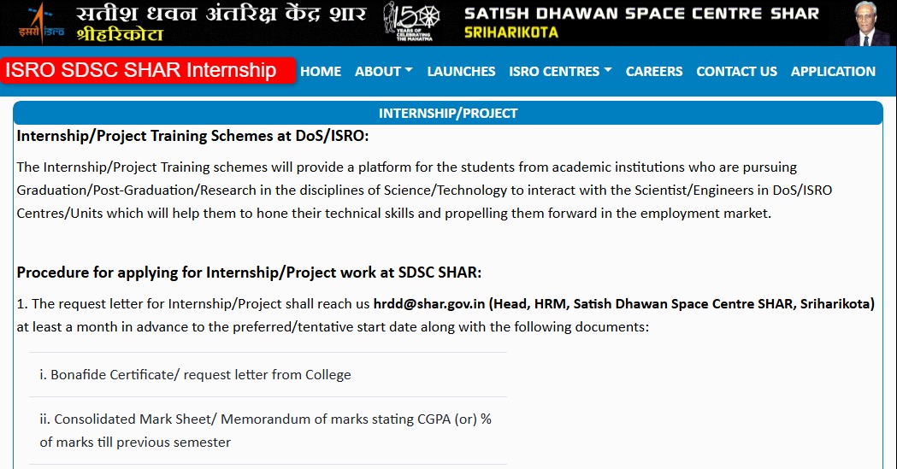Expand the ISRO CENTRES dropdown
This screenshot has height=469, width=897.
(560, 72)
